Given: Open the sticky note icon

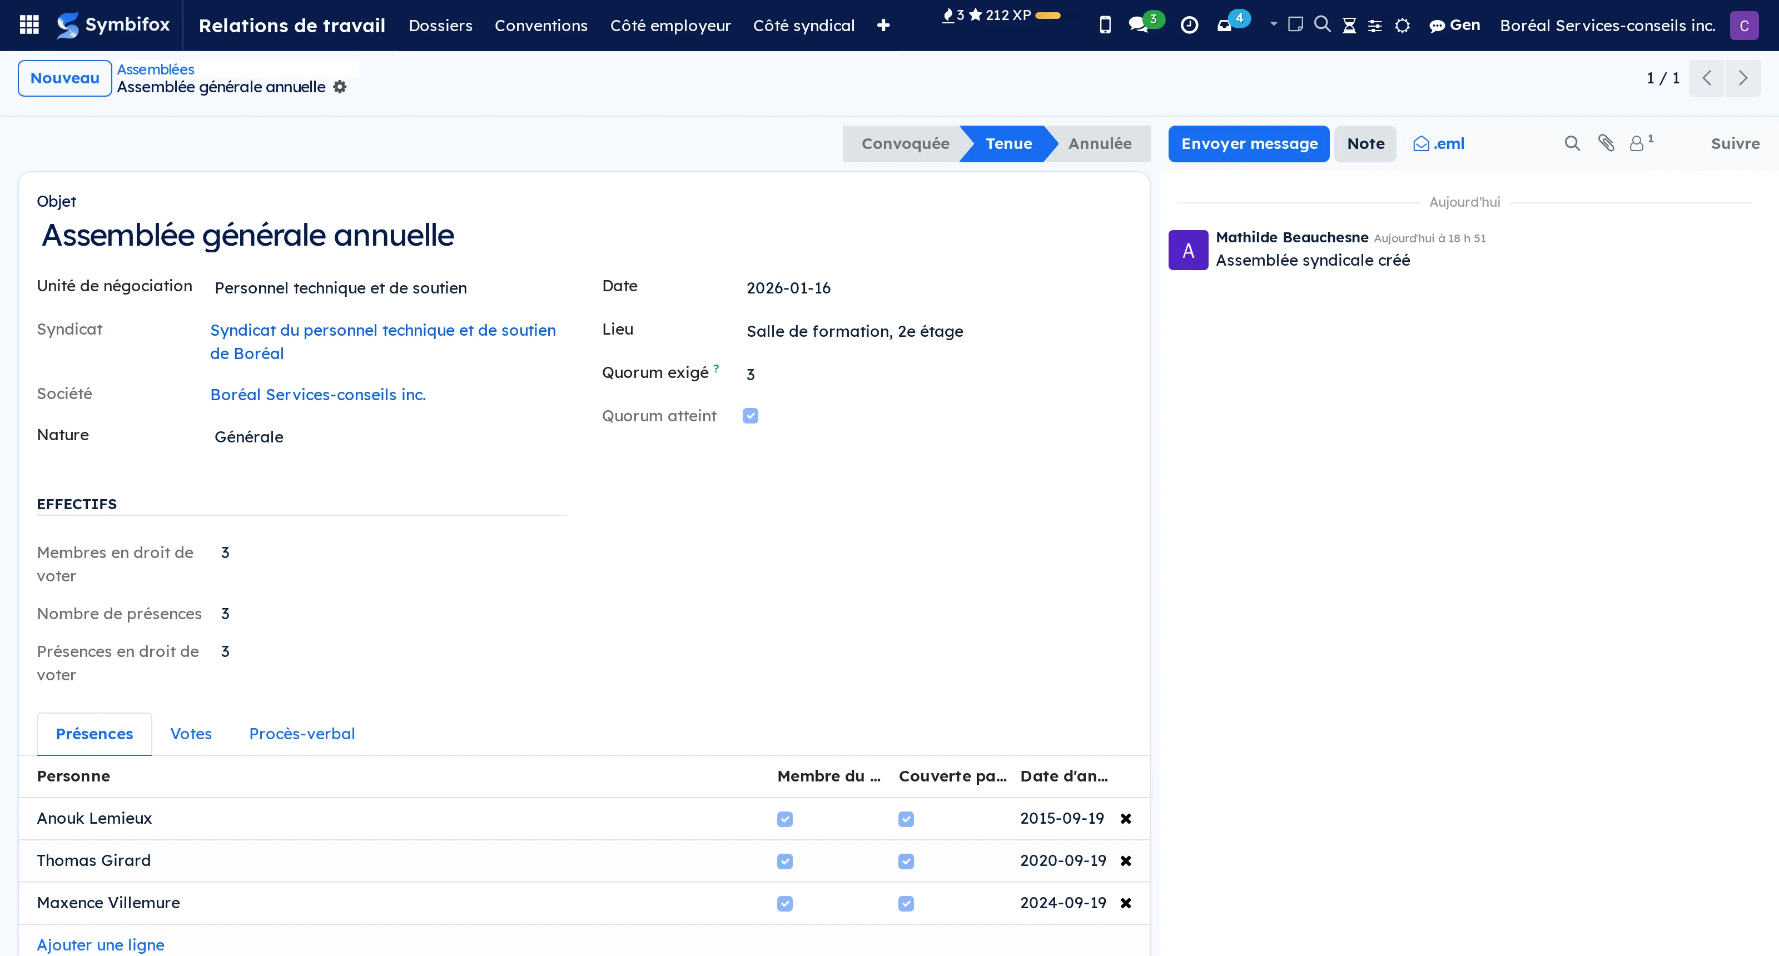Looking at the screenshot, I should pos(1295,25).
